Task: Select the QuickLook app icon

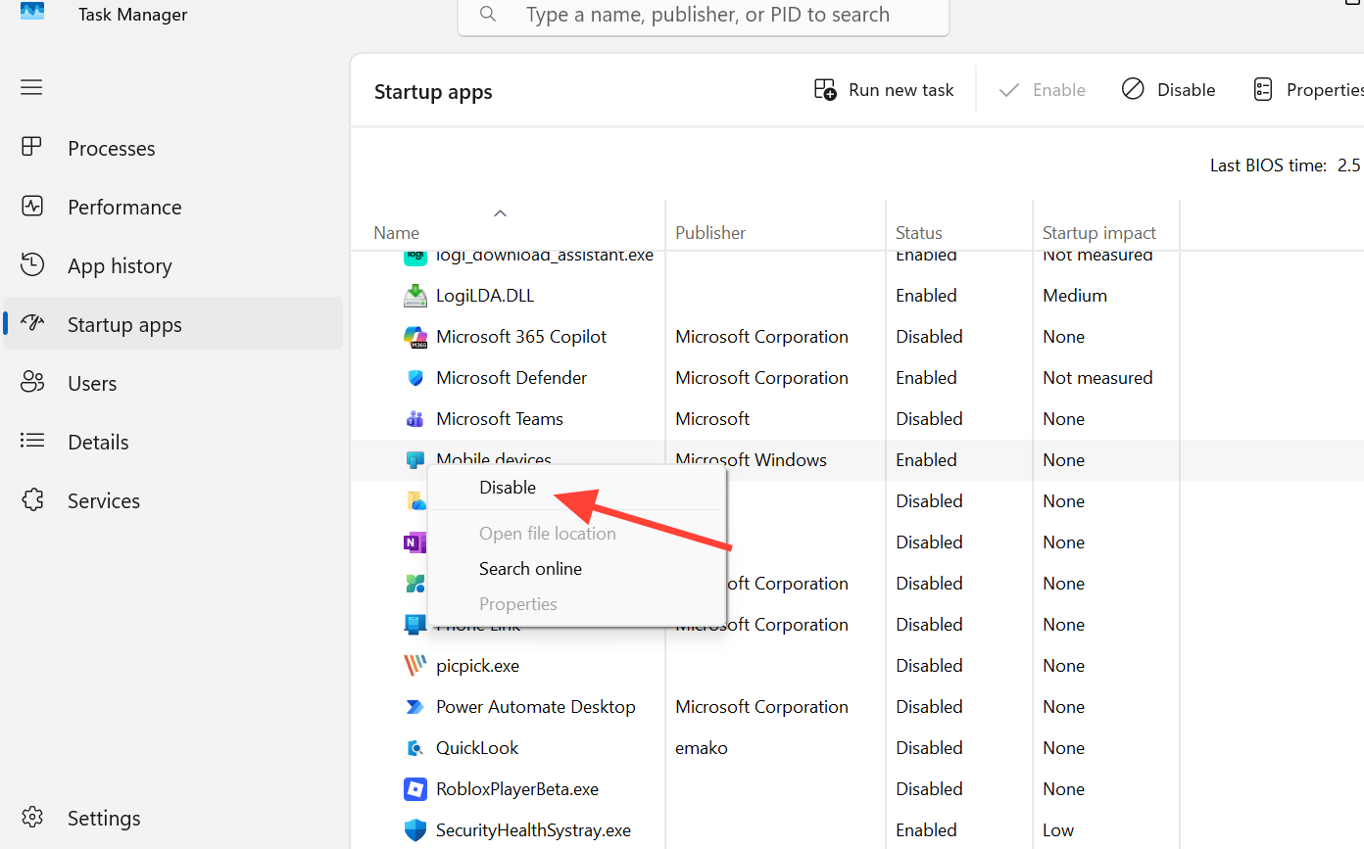Action: 415,748
